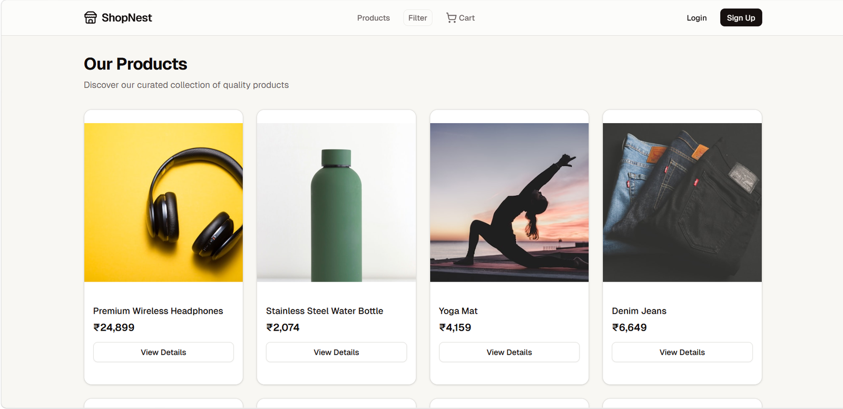The image size is (843, 409).
Task: View details of Premium Wireless Headphones
Action: pos(163,352)
